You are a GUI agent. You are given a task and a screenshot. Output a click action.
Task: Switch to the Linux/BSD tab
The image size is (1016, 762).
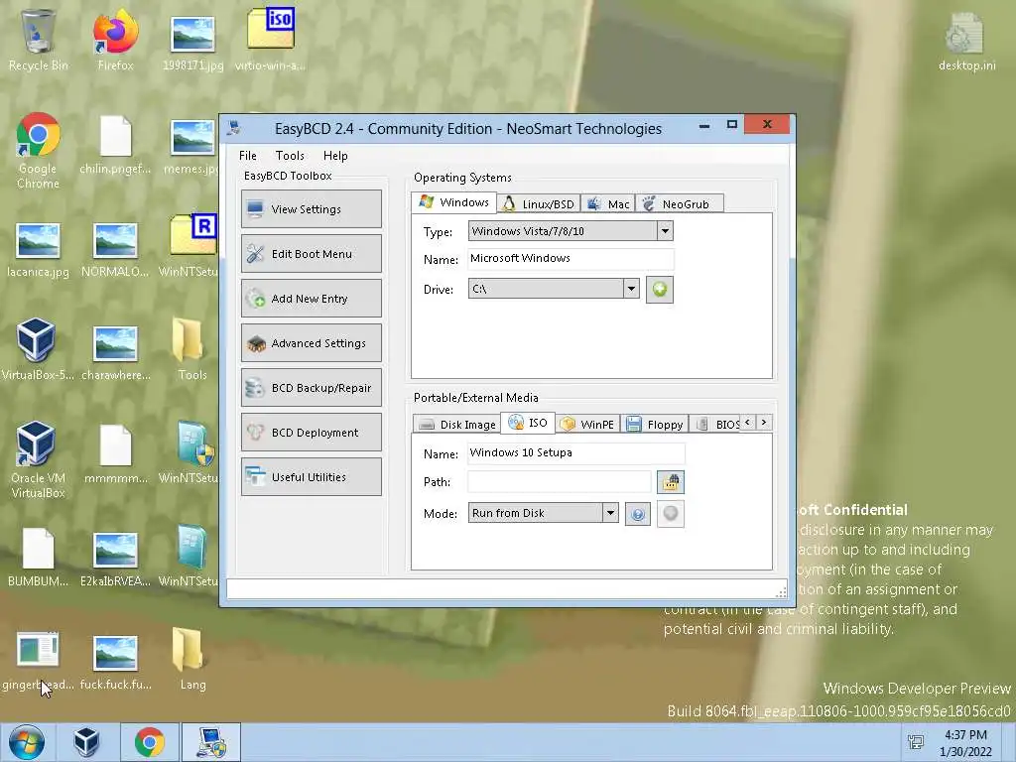click(539, 204)
